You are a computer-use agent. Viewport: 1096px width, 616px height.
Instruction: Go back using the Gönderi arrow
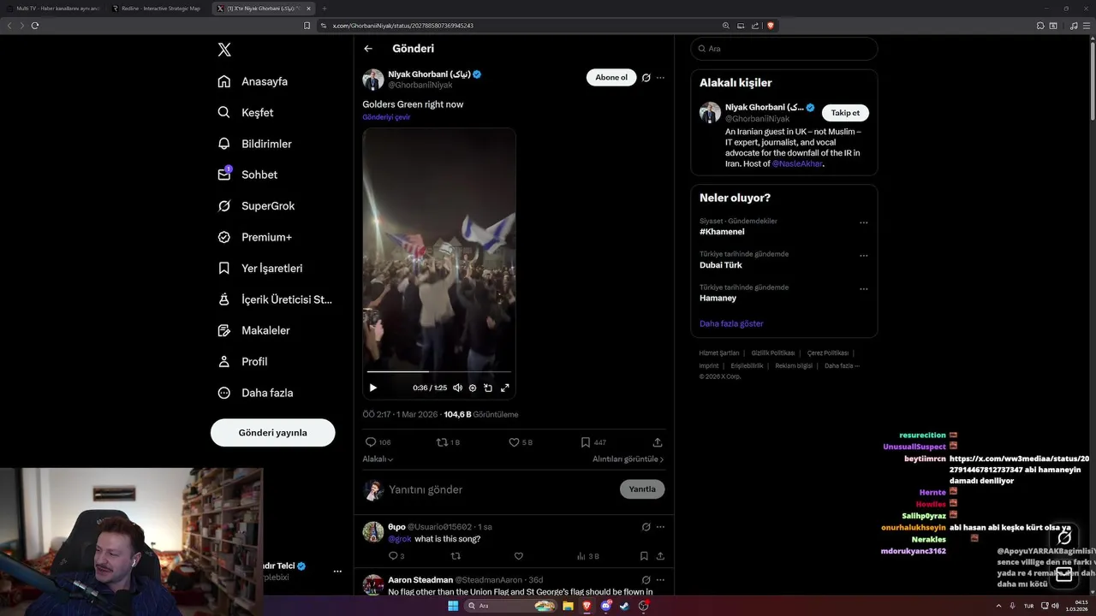point(368,49)
